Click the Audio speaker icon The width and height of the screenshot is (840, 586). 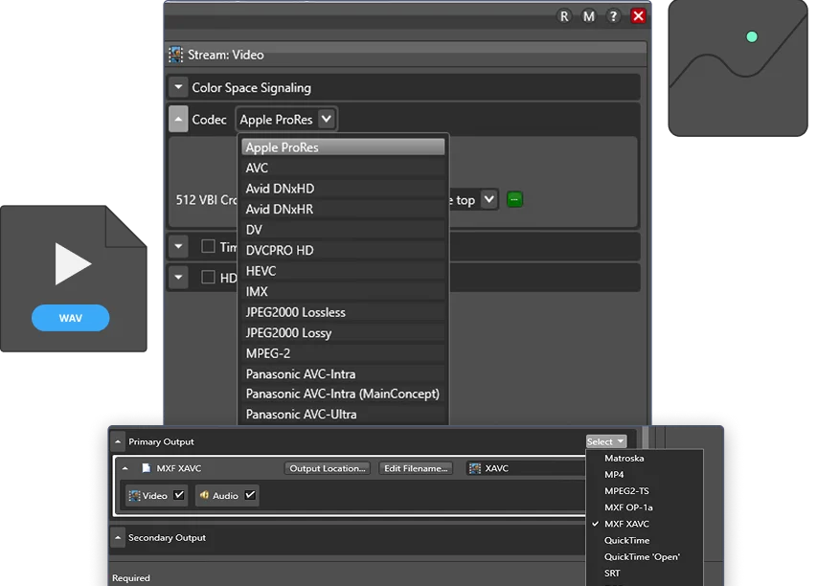[x=204, y=495]
